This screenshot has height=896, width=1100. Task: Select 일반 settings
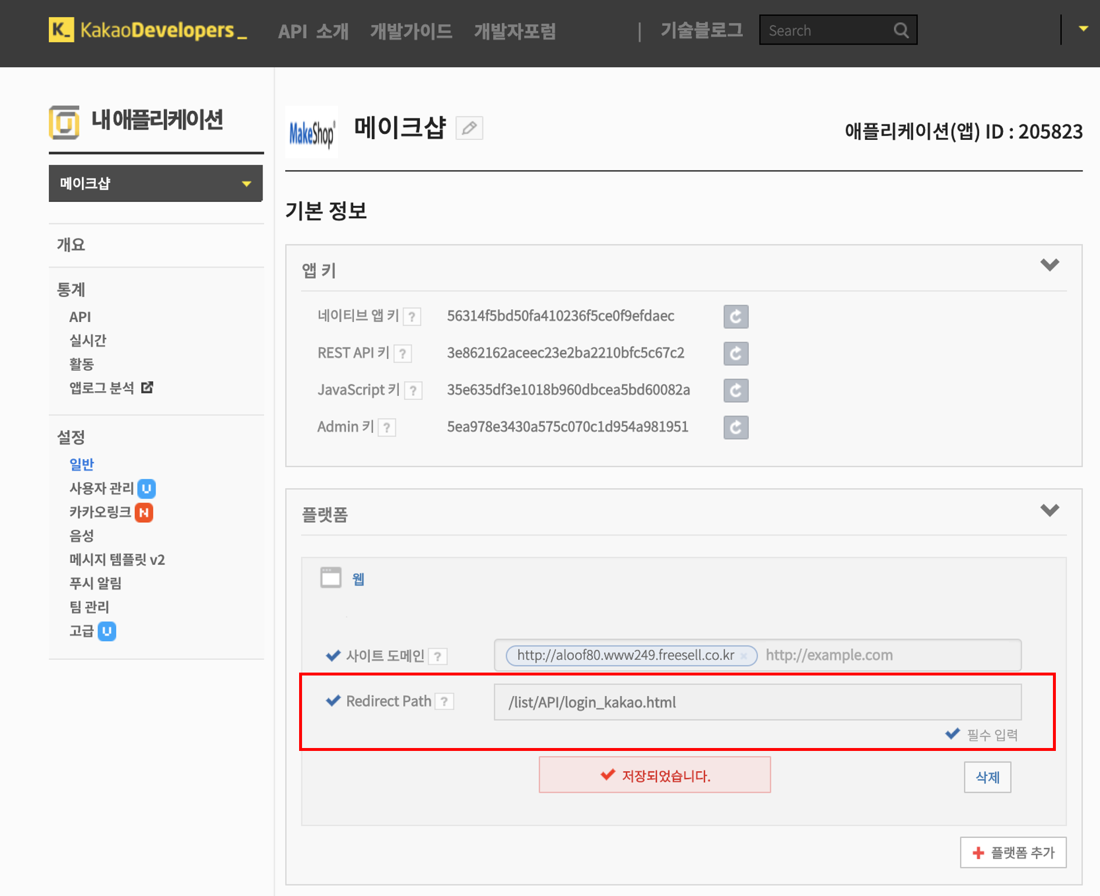(x=81, y=464)
